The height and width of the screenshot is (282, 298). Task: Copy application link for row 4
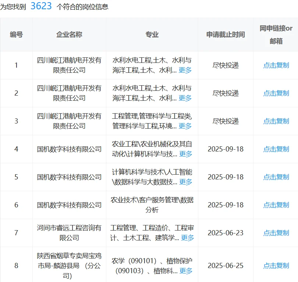(x=276, y=149)
